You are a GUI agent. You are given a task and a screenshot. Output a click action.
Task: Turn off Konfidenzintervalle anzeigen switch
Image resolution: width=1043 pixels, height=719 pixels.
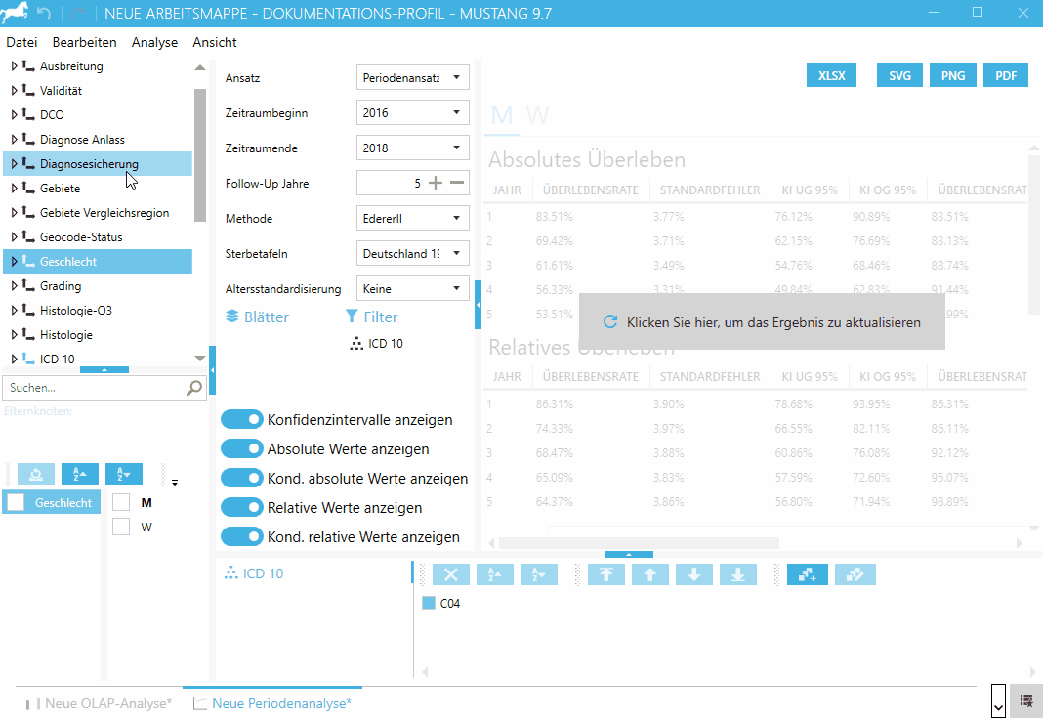pos(241,420)
